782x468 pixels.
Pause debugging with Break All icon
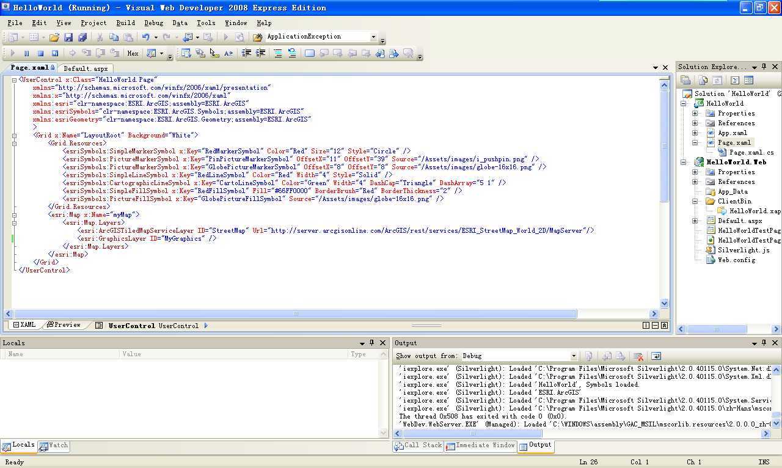pyautogui.click(x=26, y=54)
